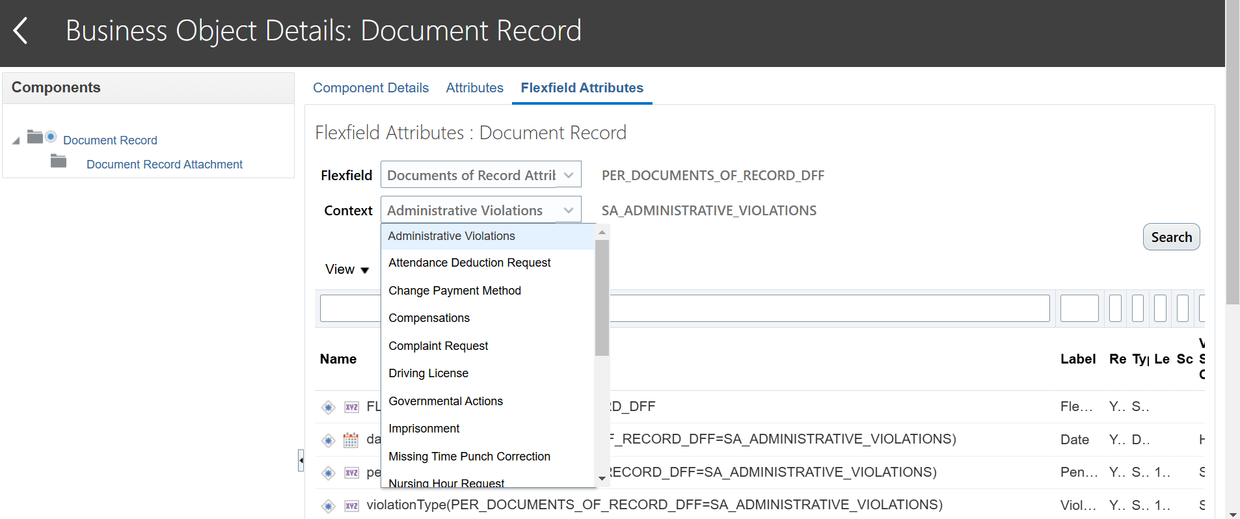Collapse the Document Record tree node
Screen dimensions: 1240x519
[x=16, y=140]
